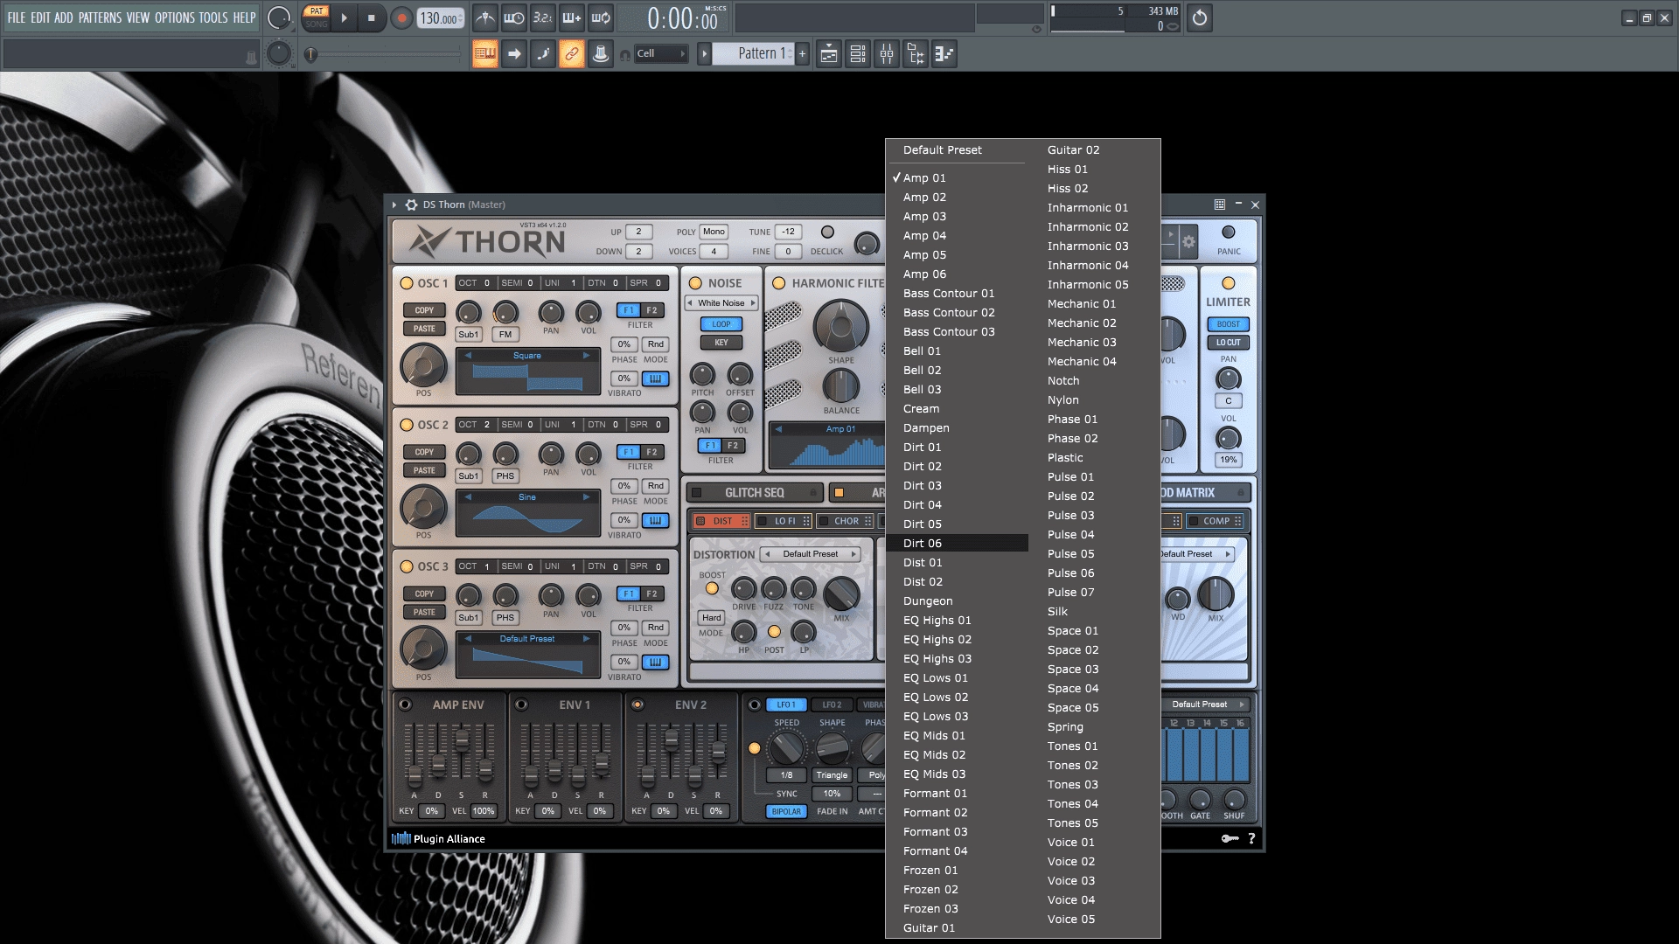Click the step-forward arrow icon
The image size is (1679, 944).
pos(514,54)
